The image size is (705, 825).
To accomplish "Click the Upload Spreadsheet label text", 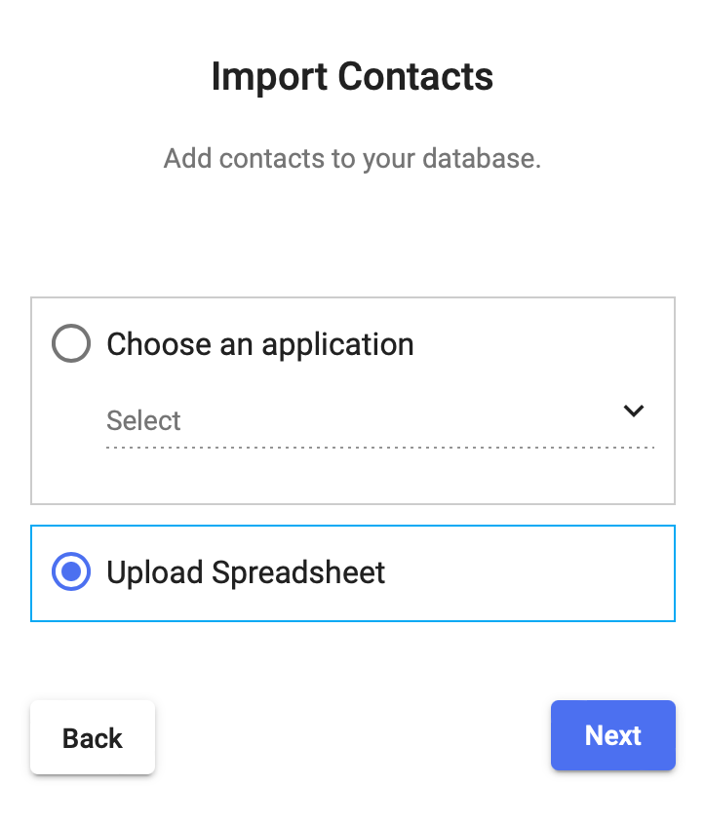I will (246, 572).
